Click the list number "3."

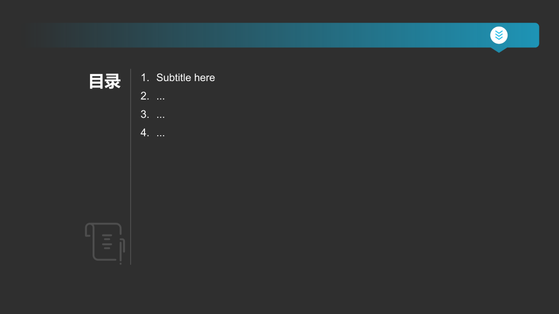(145, 114)
